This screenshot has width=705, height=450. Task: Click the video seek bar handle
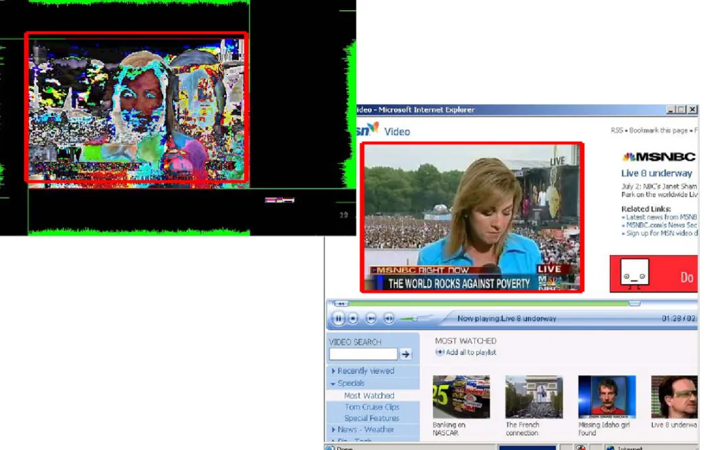click(634, 304)
